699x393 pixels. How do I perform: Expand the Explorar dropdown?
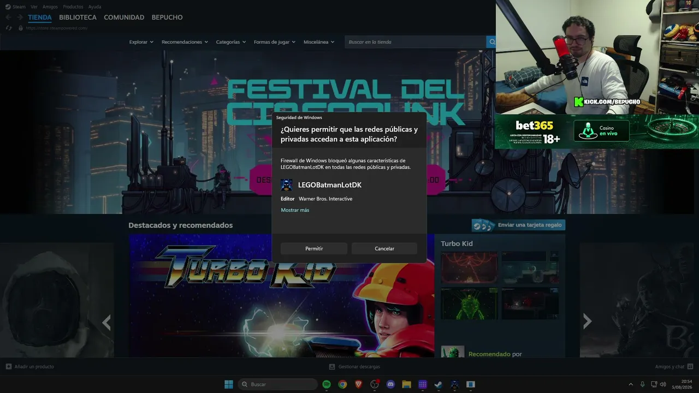[141, 42]
